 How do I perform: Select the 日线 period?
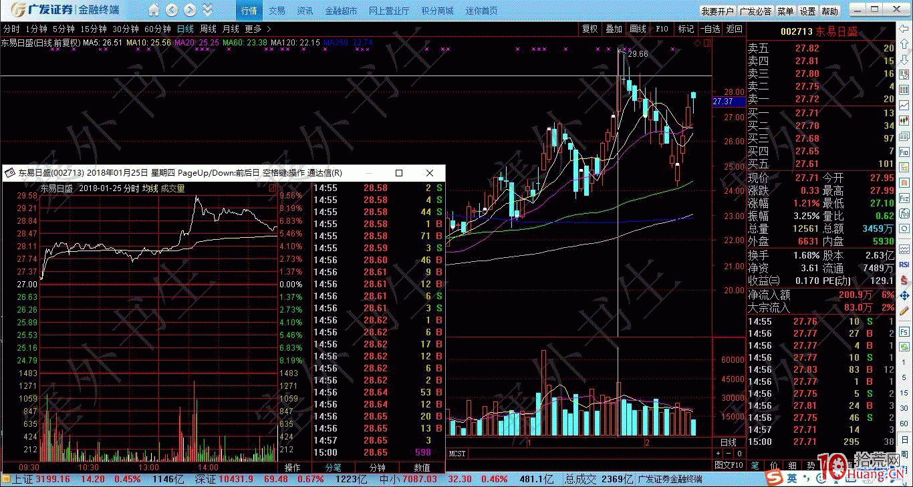[185, 29]
